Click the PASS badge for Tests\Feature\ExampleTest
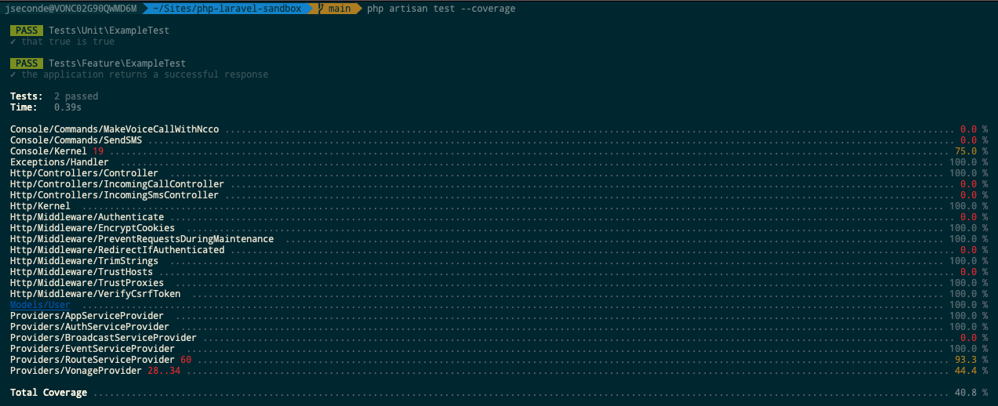 [27, 63]
